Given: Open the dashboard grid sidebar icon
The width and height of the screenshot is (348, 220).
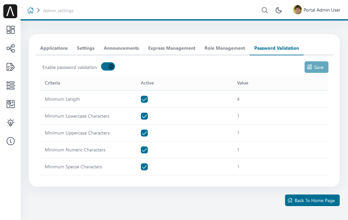Looking at the screenshot, I should pos(11,30).
